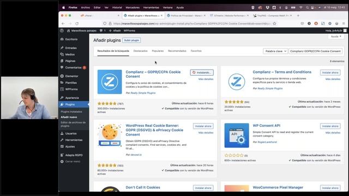349x196 pixels.
Task: Expand the Ayuda help panel
Action: pyautogui.click(x=336, y=36)
